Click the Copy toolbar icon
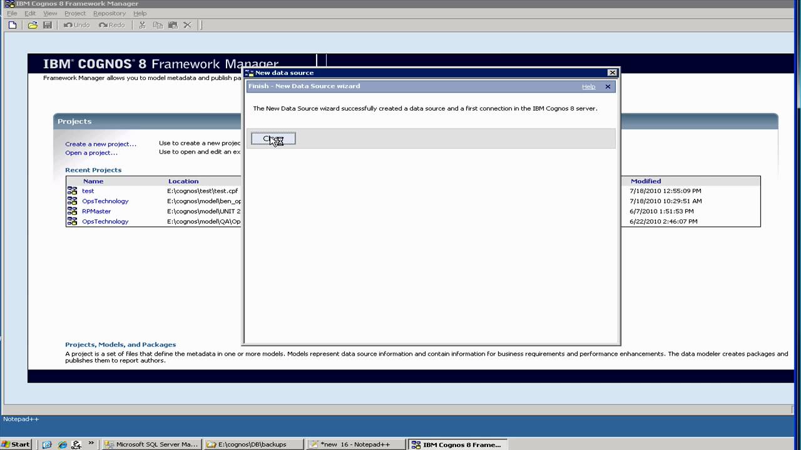This screenshot has width=801, height=450. [158, 25]
